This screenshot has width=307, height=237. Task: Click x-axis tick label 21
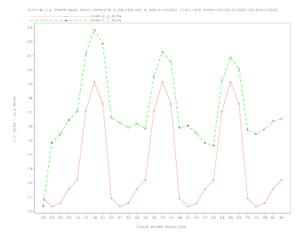click(x=103, y=218)
